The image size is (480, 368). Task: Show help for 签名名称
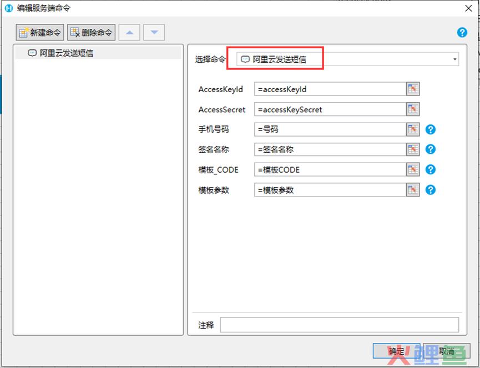point(431,149)
